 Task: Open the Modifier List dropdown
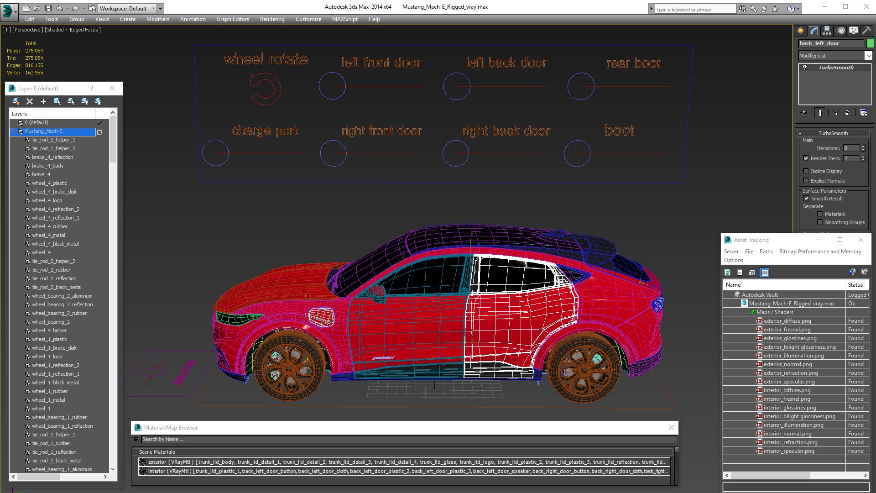pyautogui.click(x=868, y=56)
